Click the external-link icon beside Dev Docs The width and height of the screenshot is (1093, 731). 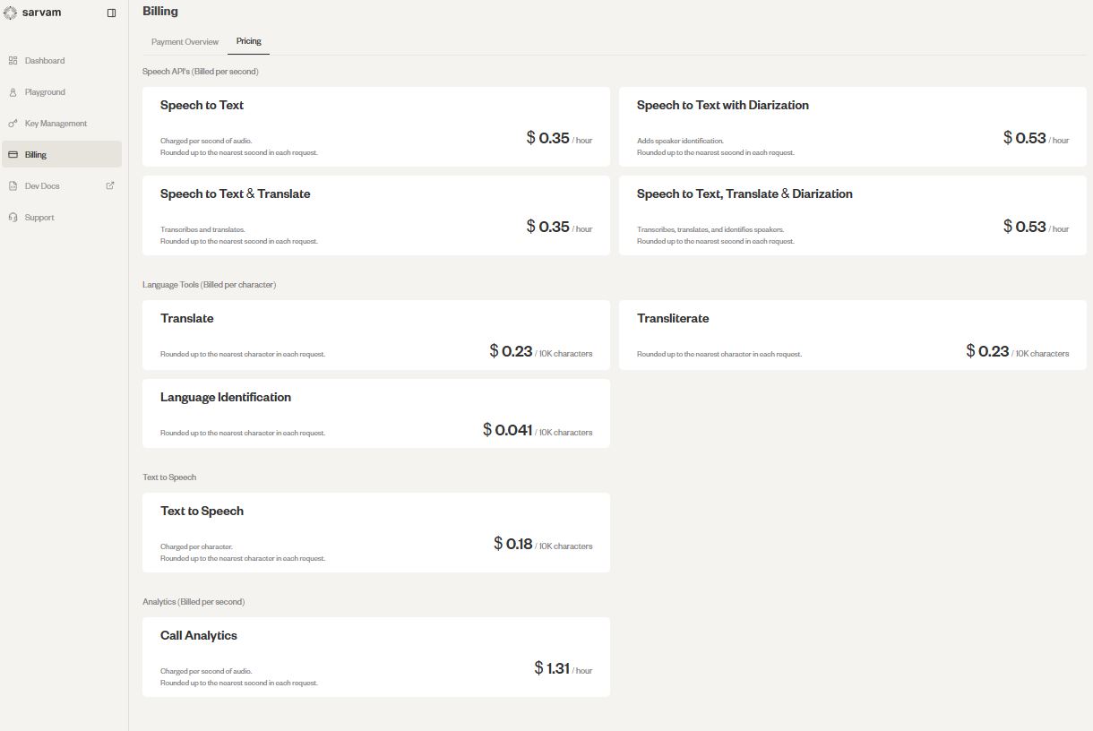coord(109,185)
